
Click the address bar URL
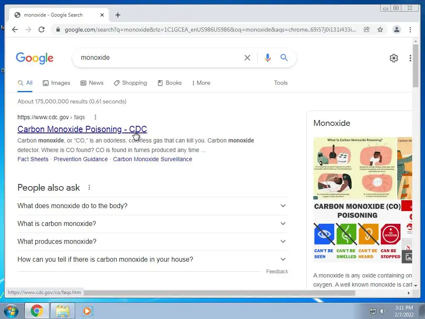[210, 29]
